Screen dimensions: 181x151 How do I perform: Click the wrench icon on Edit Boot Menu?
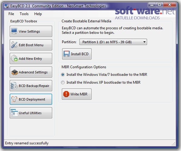point(14,45)
